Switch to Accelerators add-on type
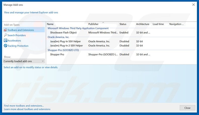The width and height of the screenshot is (199, 115). 14,41
